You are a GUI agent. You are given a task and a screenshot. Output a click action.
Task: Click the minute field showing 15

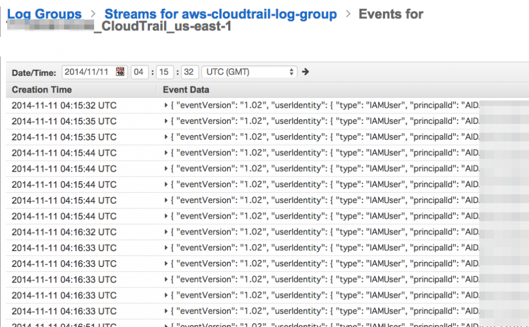tap(164, 72)
